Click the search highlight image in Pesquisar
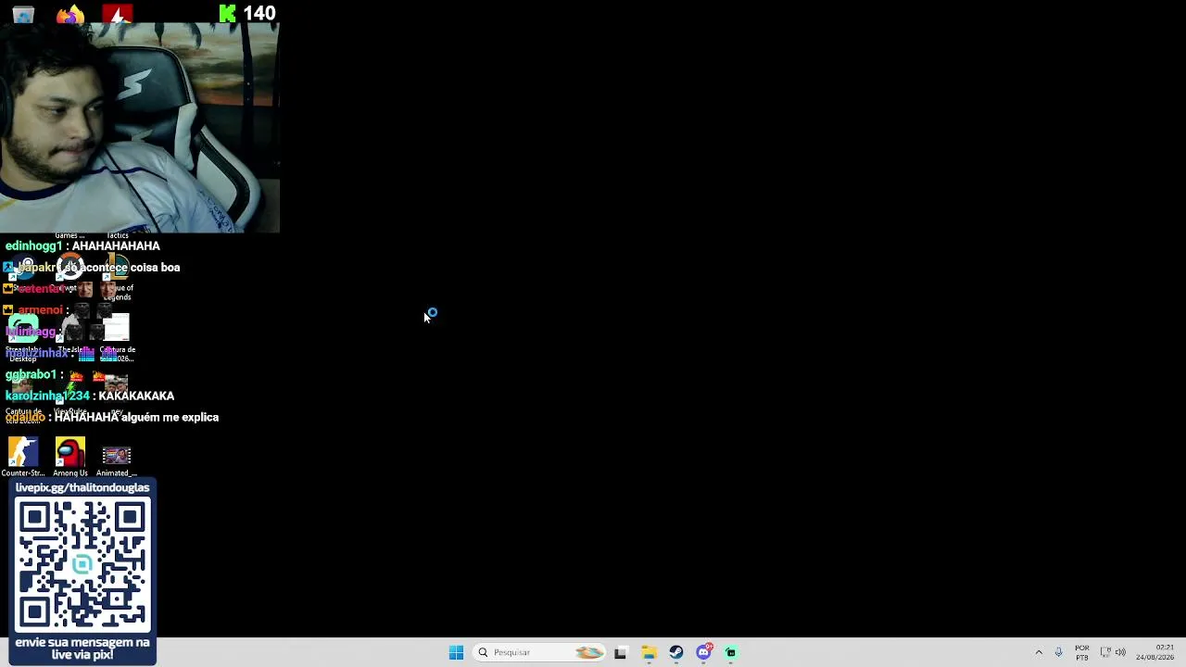Screen dimensions: 1186x667 589,652
